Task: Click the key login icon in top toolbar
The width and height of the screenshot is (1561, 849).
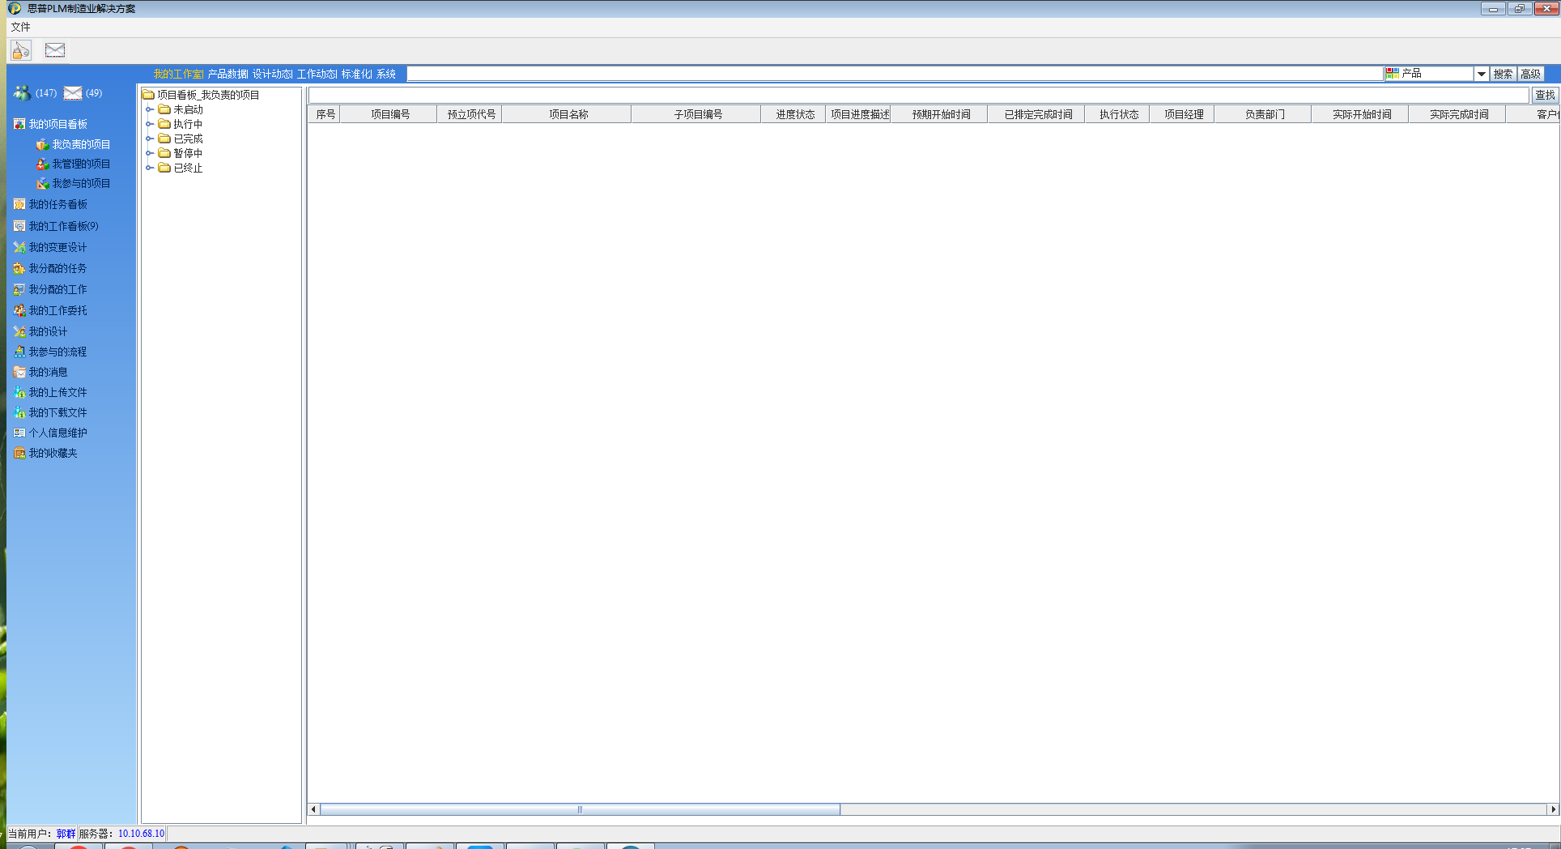Action: [20, 49]
